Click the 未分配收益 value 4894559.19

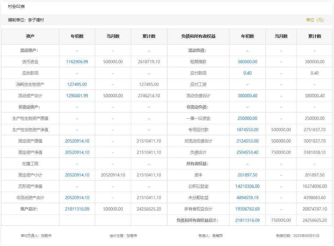pos(247,198)
